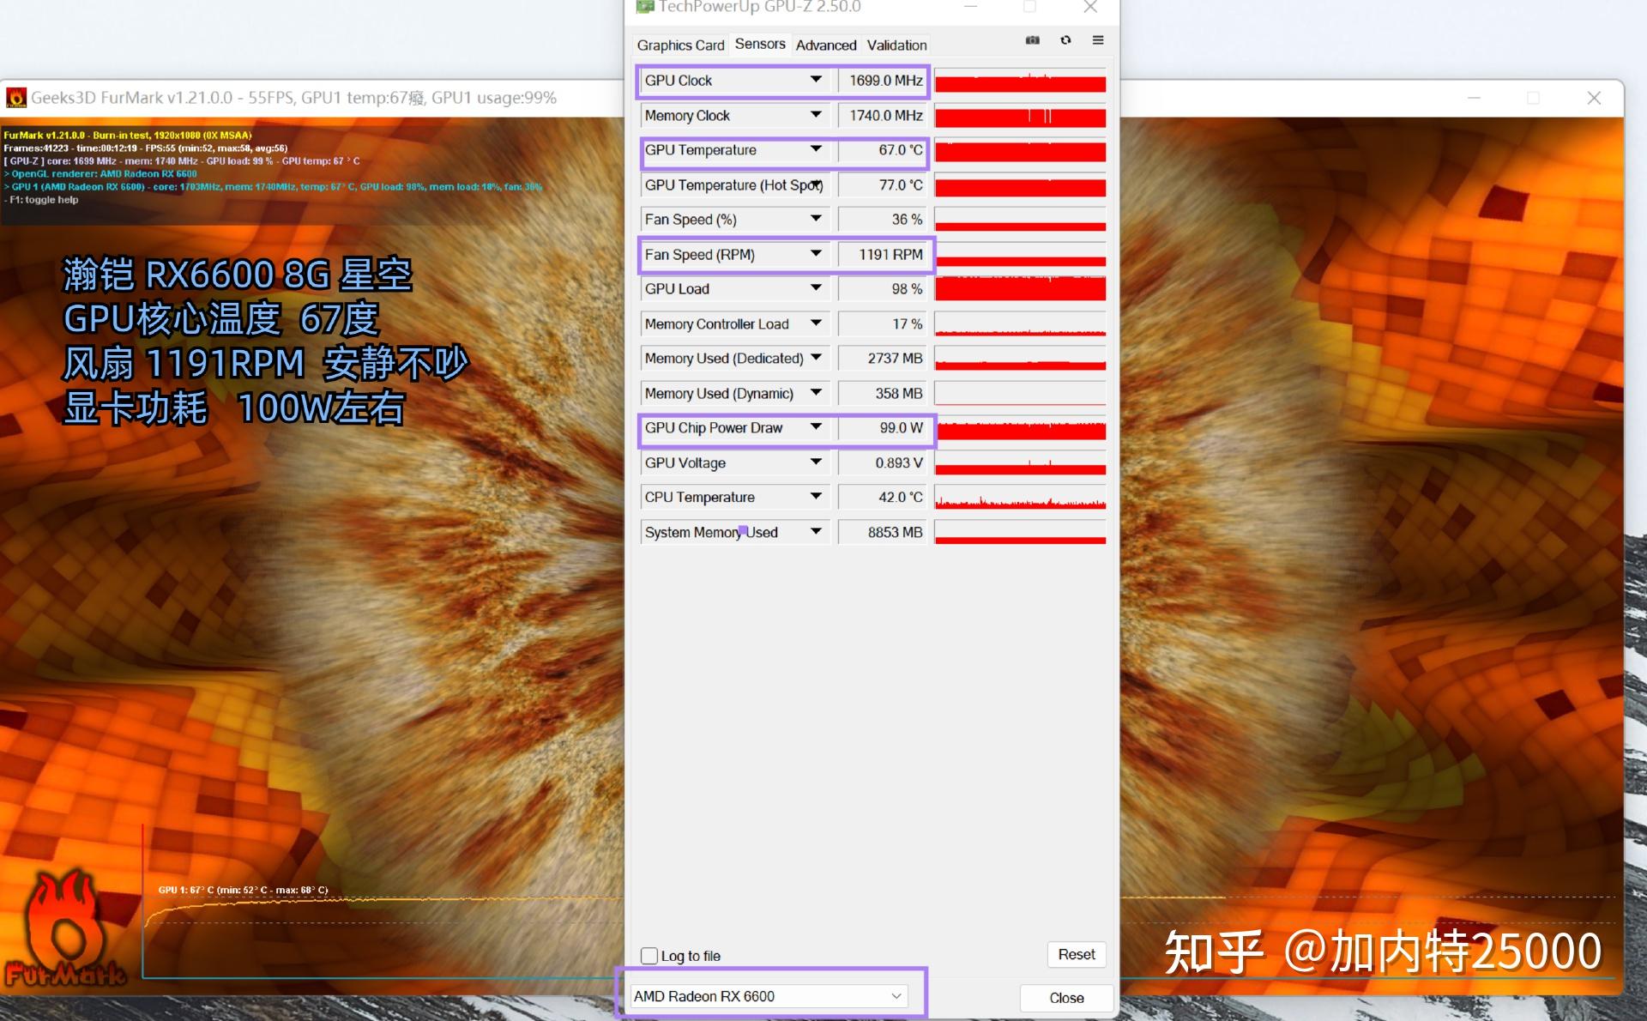Drag the GPU Temperature (Hot Spot) bar slider

click(x=1021, y=186)
